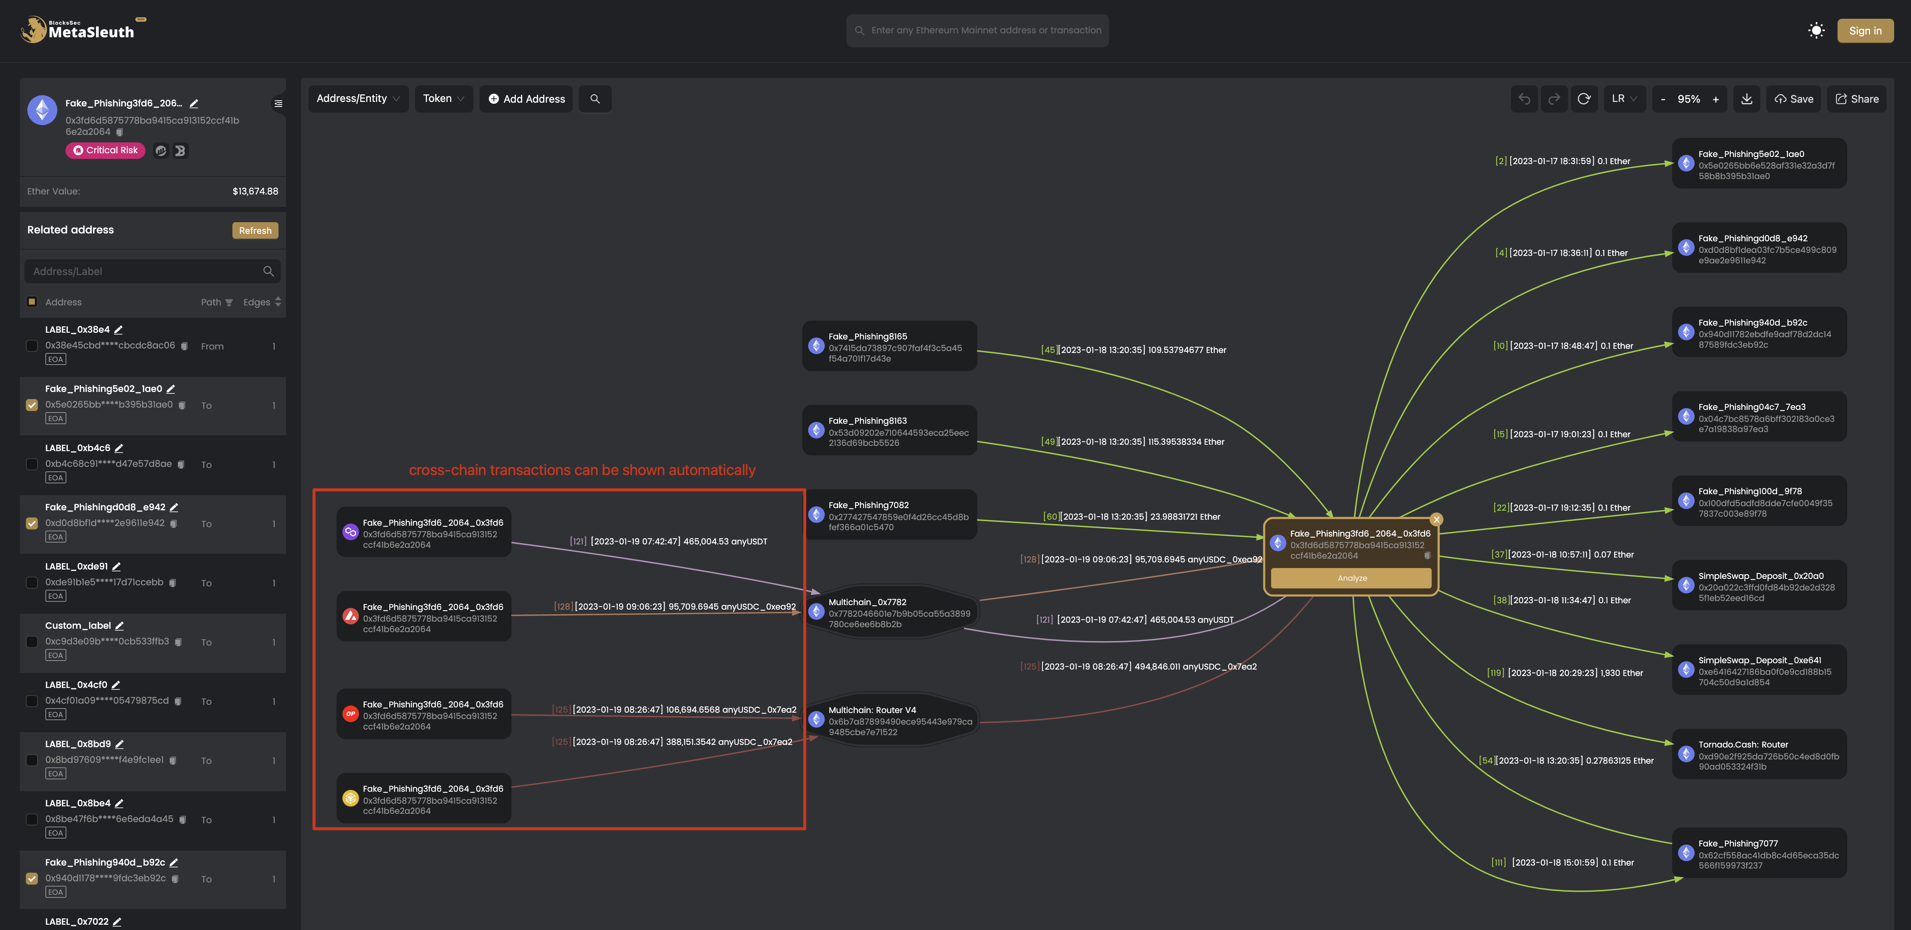The height and width of the screenshot is (930, 1911).
Task: Open the chart analytics icon beside Critical Risk
Action: (x=161, y=151)
